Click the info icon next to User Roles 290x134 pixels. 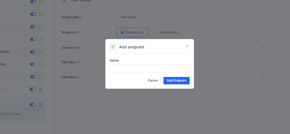(79, 77)
